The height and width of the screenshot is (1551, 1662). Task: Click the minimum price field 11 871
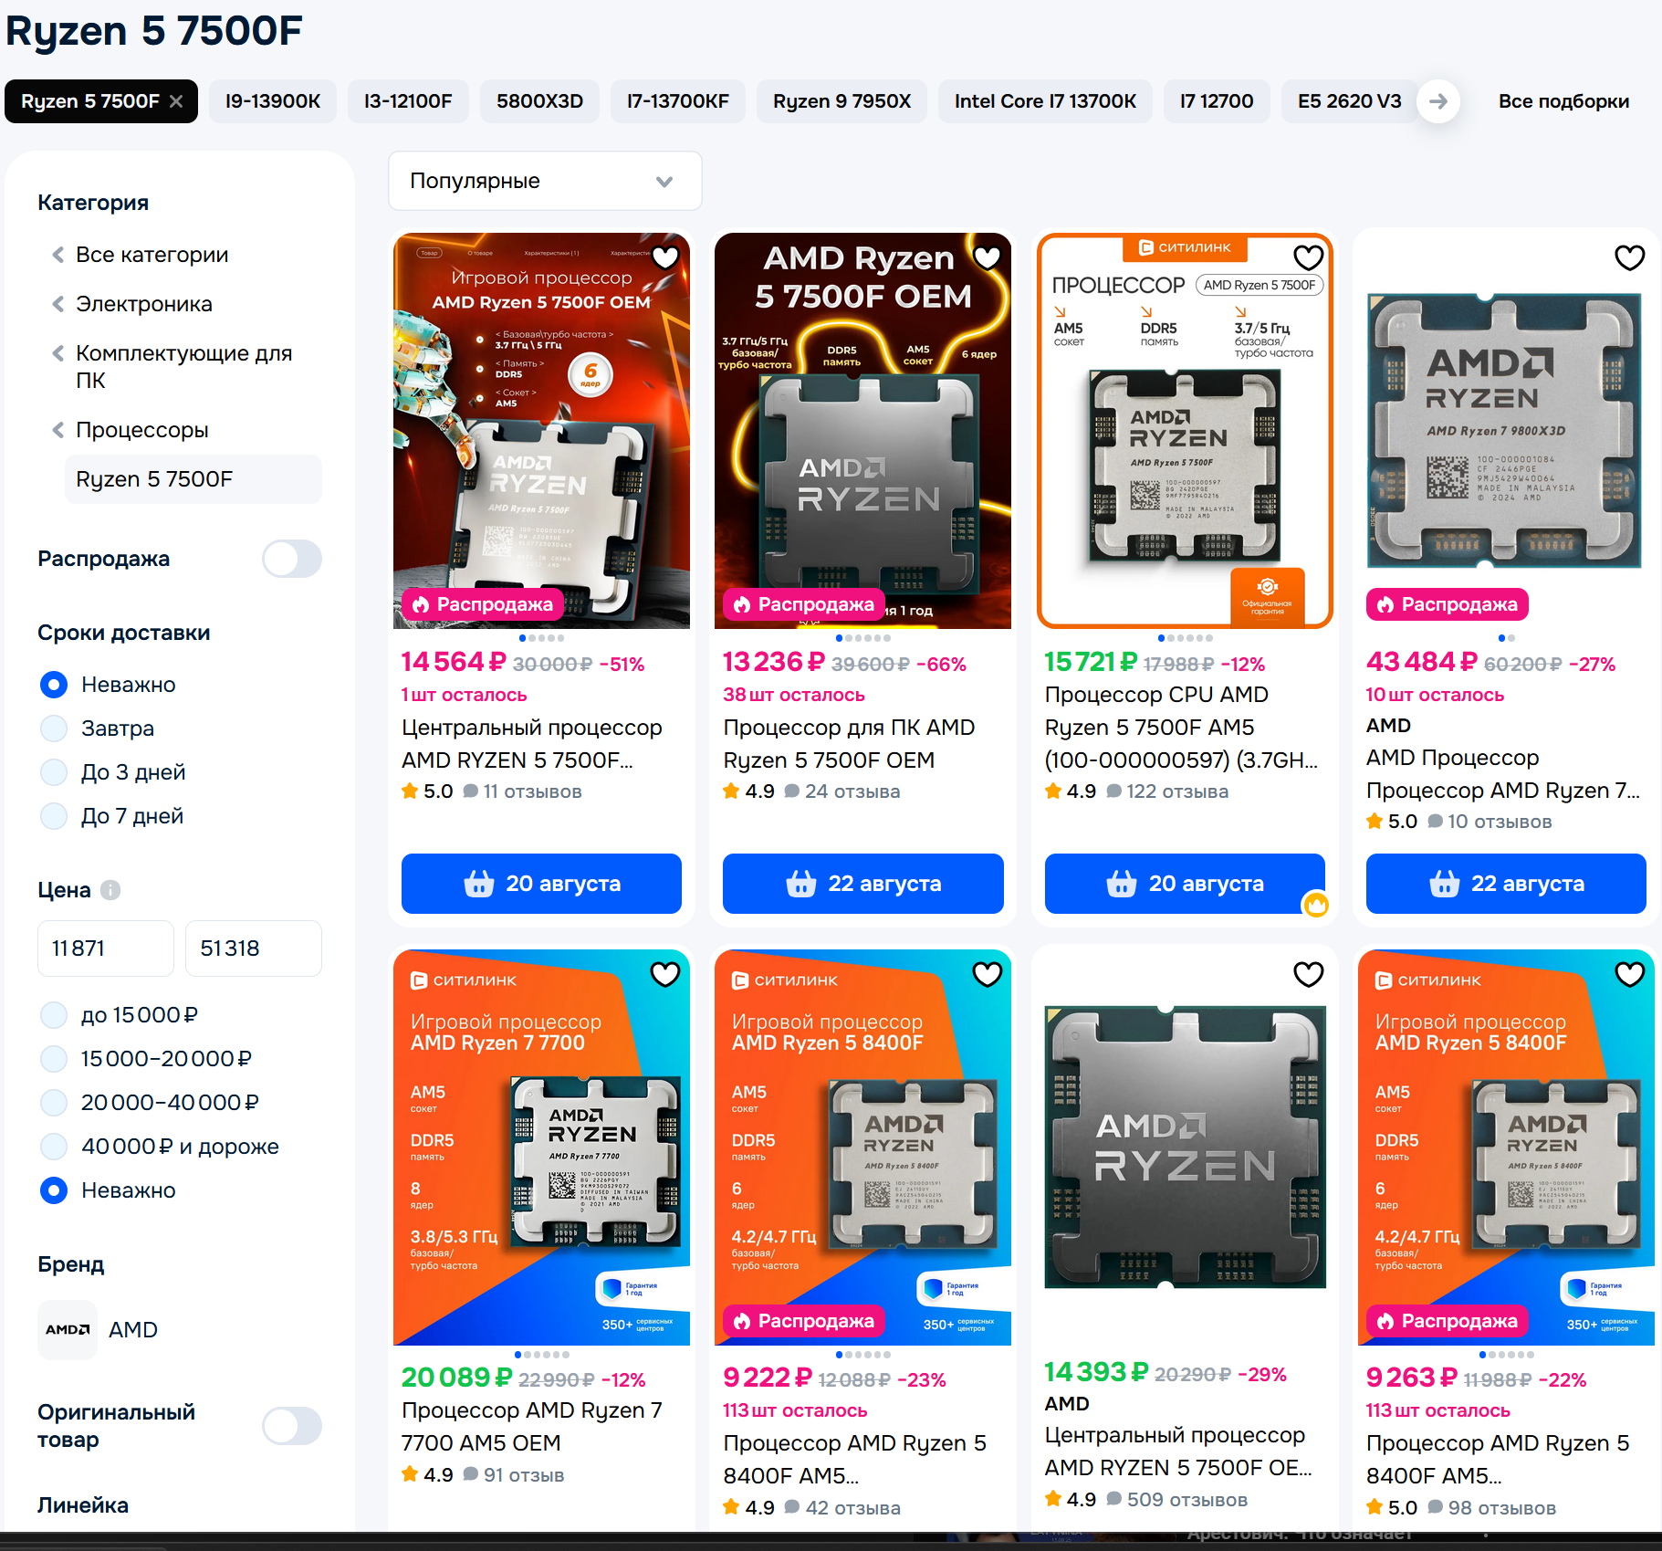coord(106,948)
